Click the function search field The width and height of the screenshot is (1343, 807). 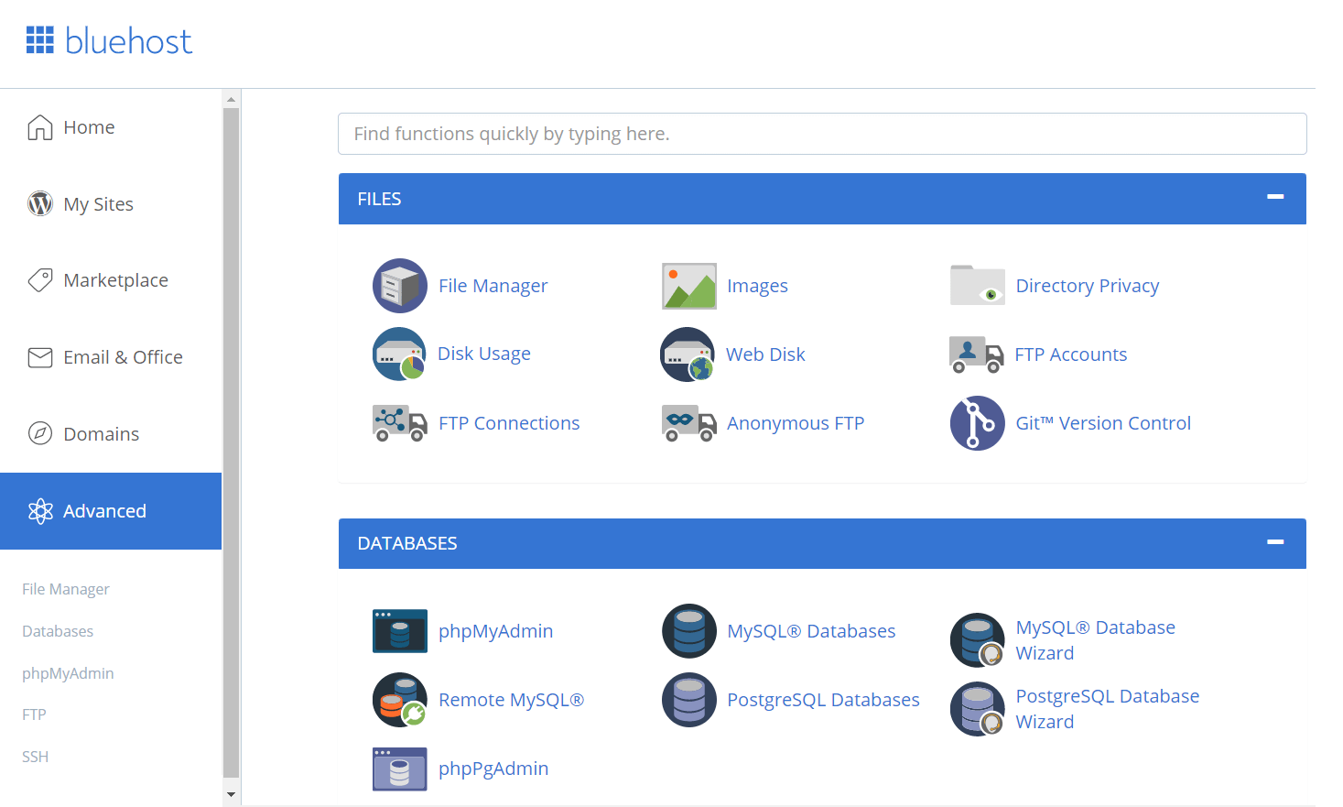pos(822,133)
